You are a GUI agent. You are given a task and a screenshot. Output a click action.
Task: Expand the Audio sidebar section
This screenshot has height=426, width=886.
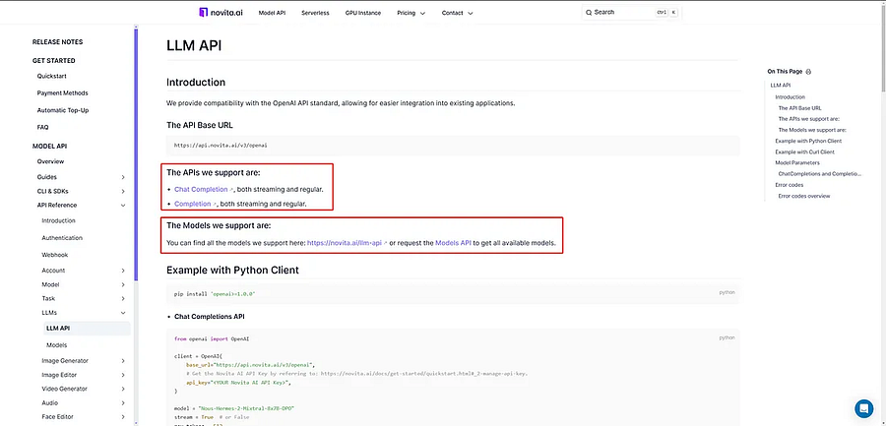(84, 402)
